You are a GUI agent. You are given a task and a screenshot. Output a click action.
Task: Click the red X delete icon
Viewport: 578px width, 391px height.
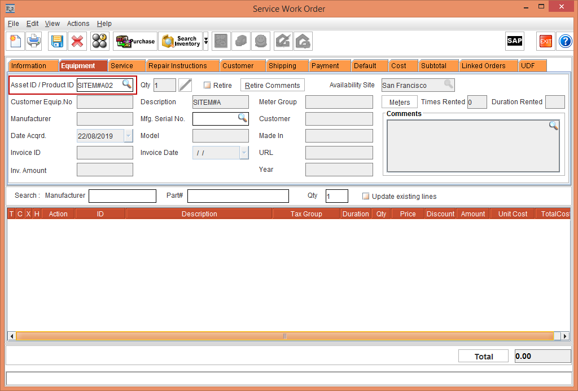77,41
